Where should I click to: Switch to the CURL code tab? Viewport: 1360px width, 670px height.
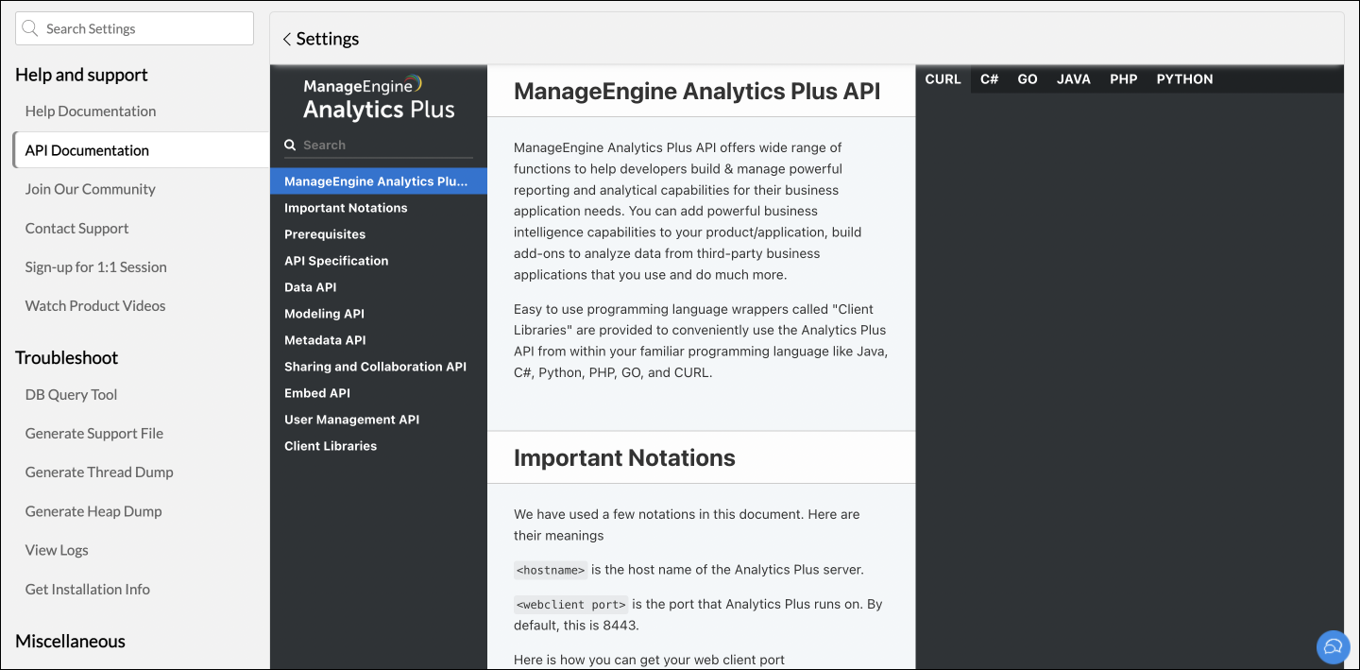click(943, 79)
